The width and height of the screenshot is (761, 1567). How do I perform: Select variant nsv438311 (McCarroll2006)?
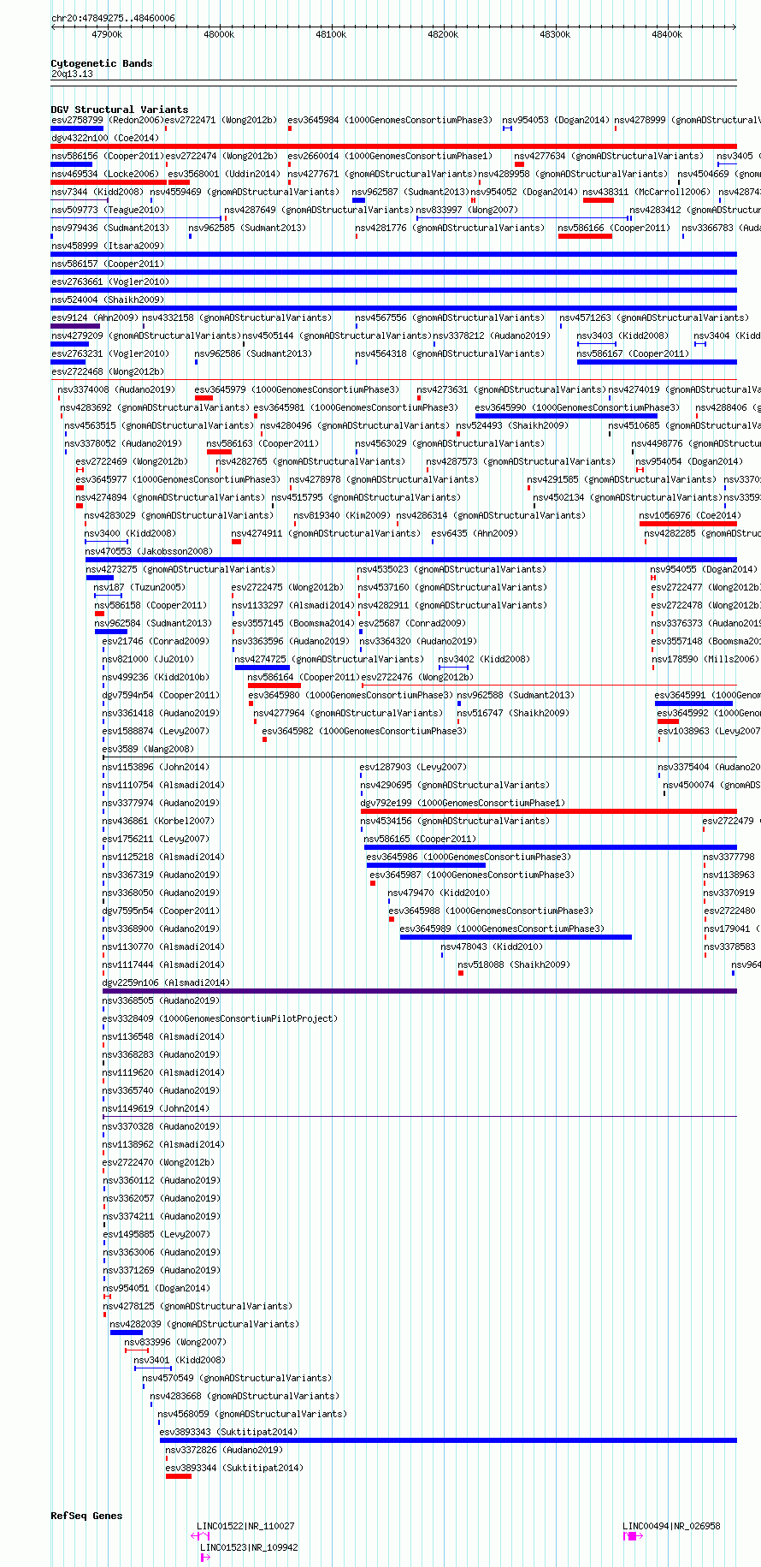(646, 192)
